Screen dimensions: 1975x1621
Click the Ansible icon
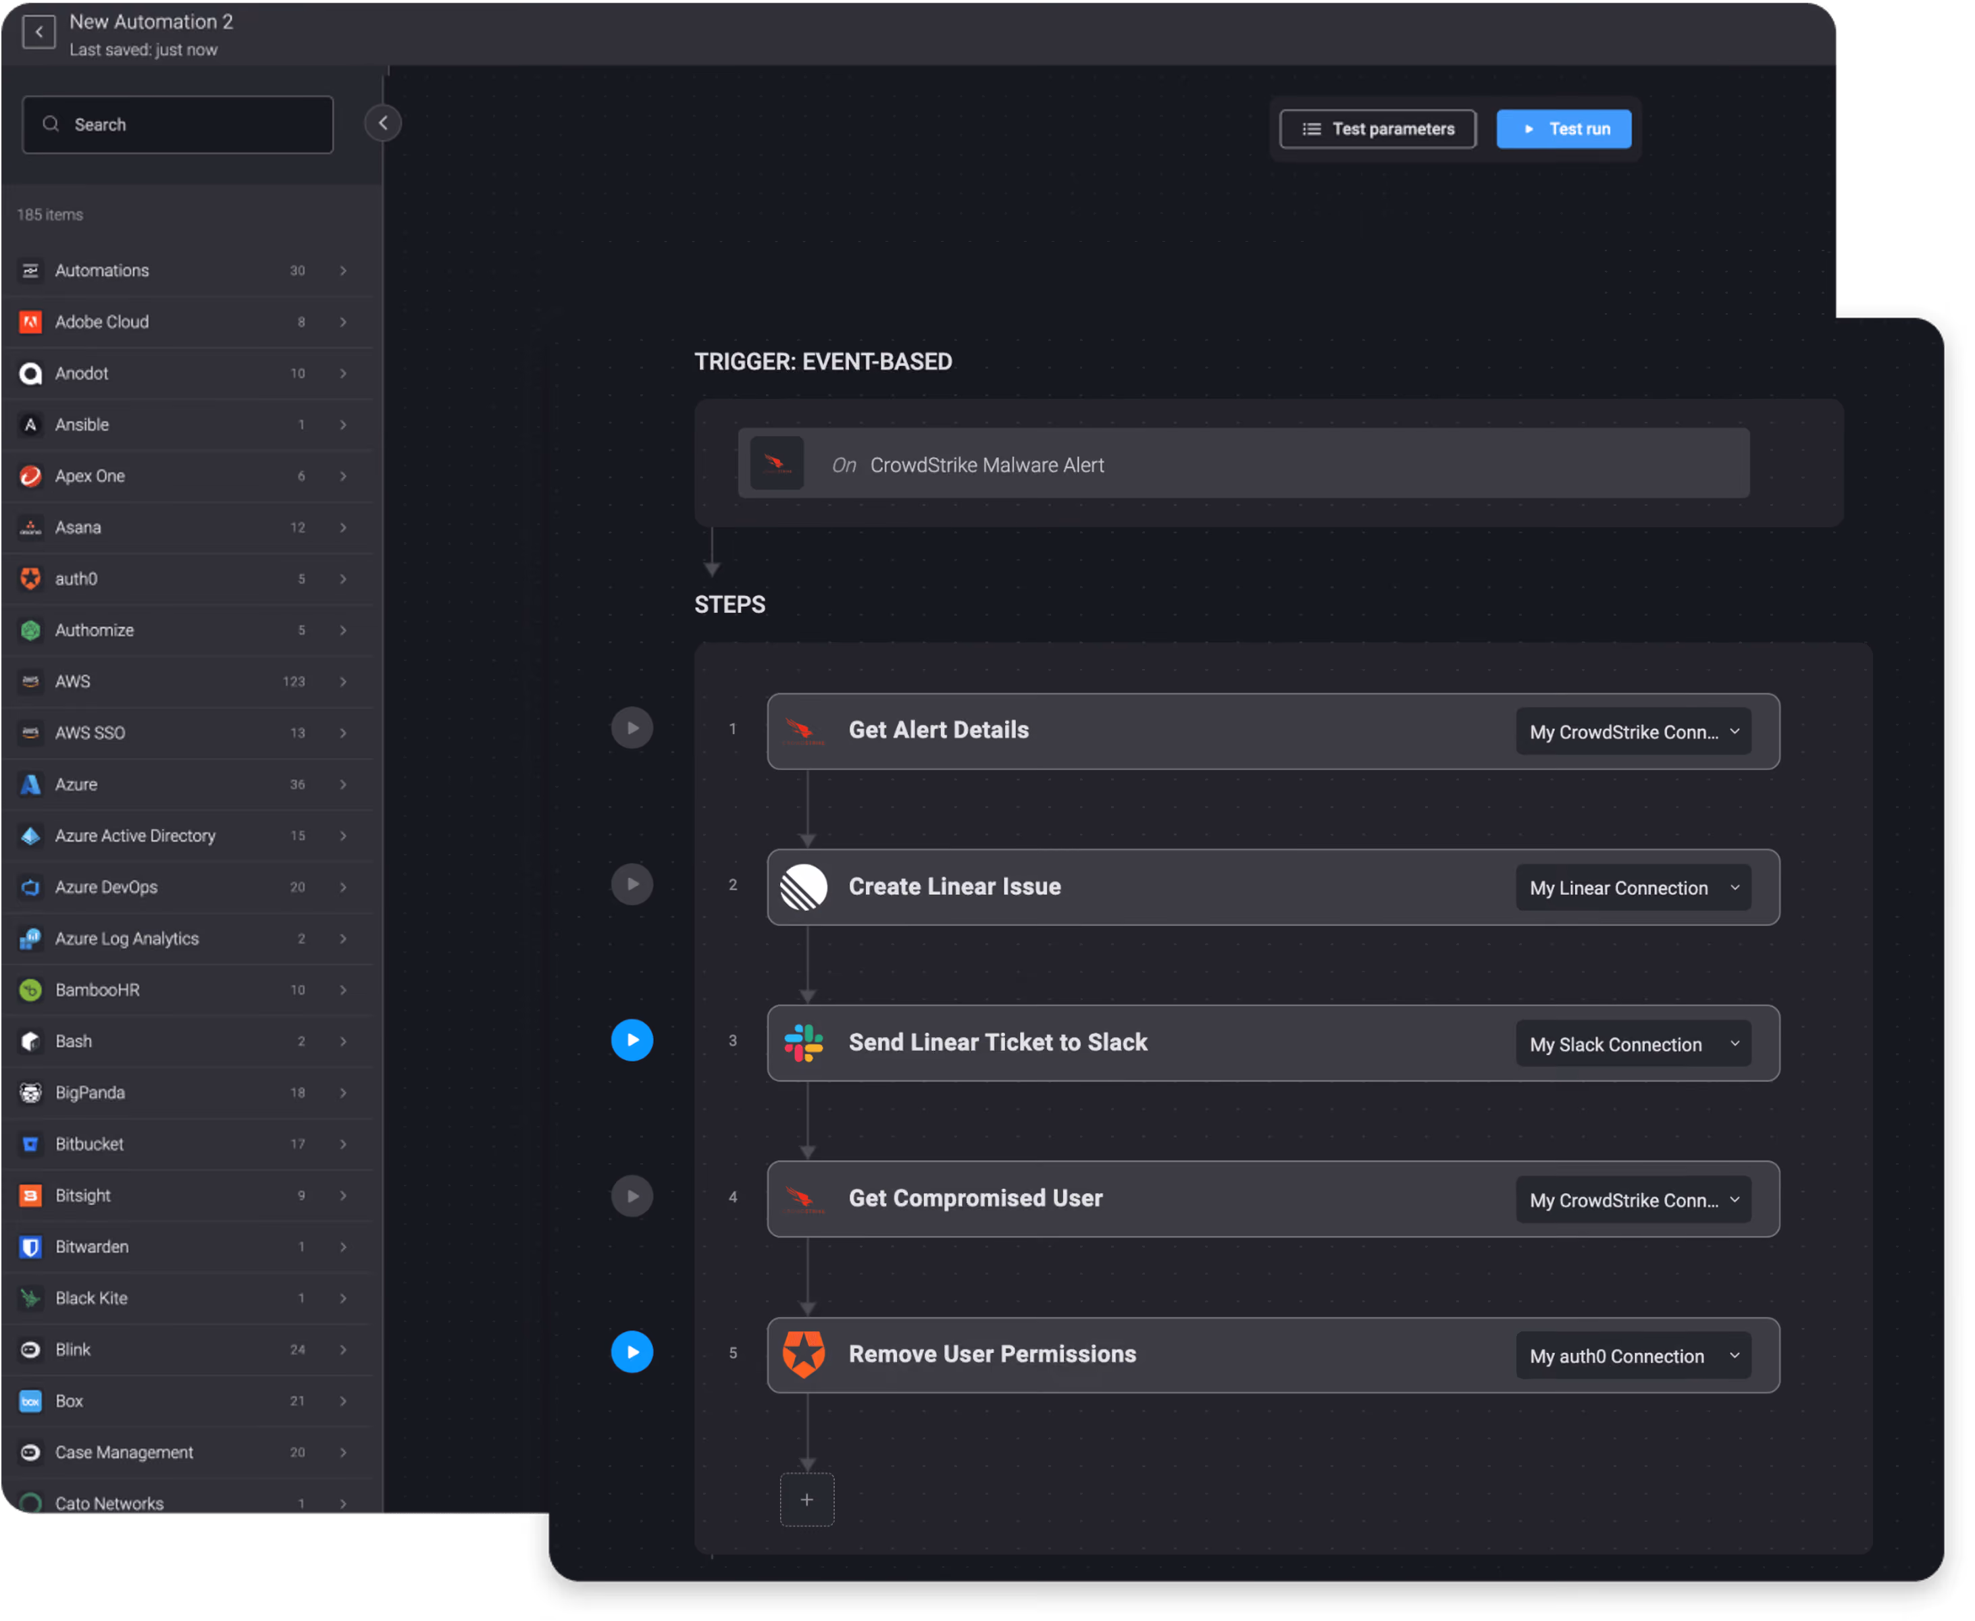click(x=31, y=425)
